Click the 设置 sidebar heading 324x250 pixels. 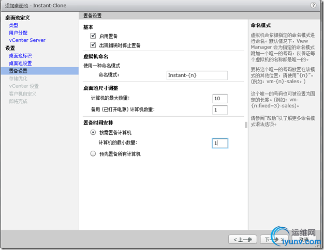(x=10, y=48)
